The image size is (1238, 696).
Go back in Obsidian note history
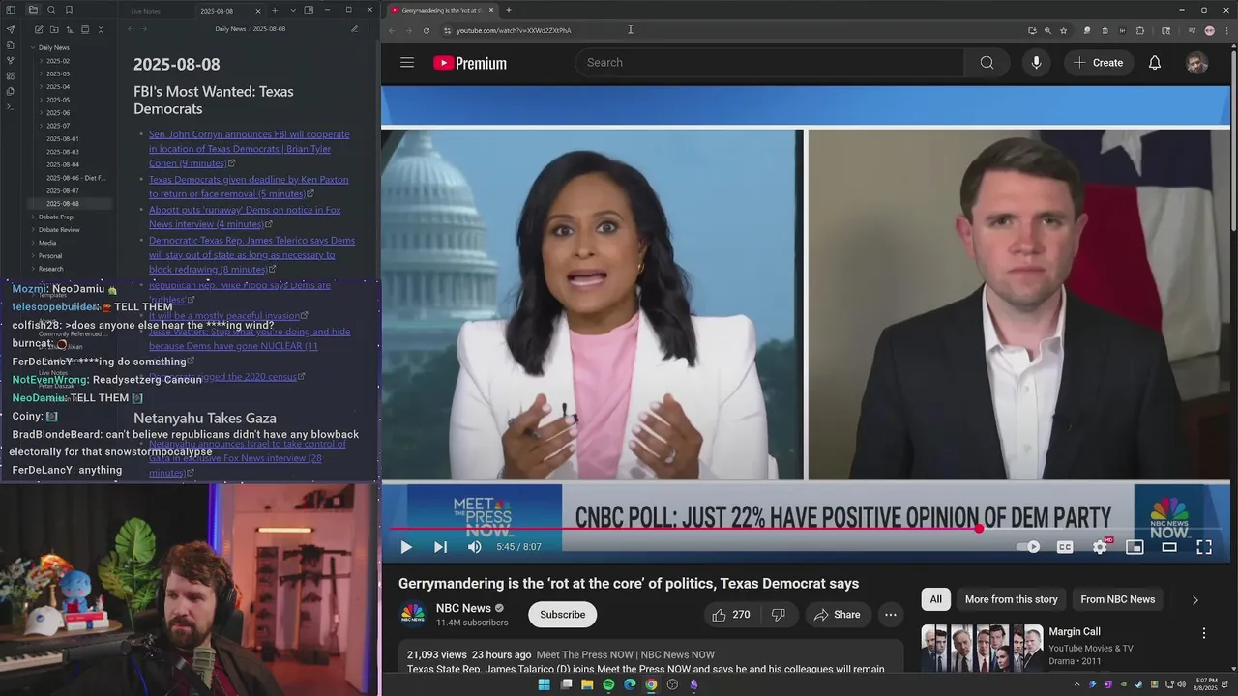click(131, 29)
